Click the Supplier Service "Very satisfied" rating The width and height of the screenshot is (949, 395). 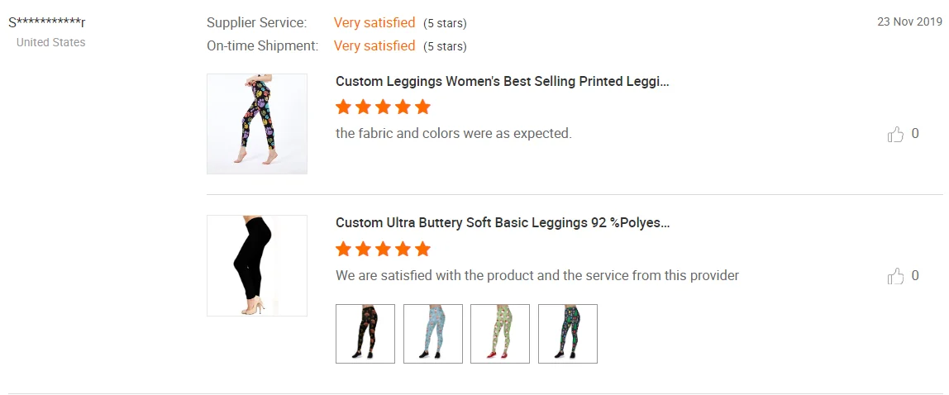[x=374, y=22]
